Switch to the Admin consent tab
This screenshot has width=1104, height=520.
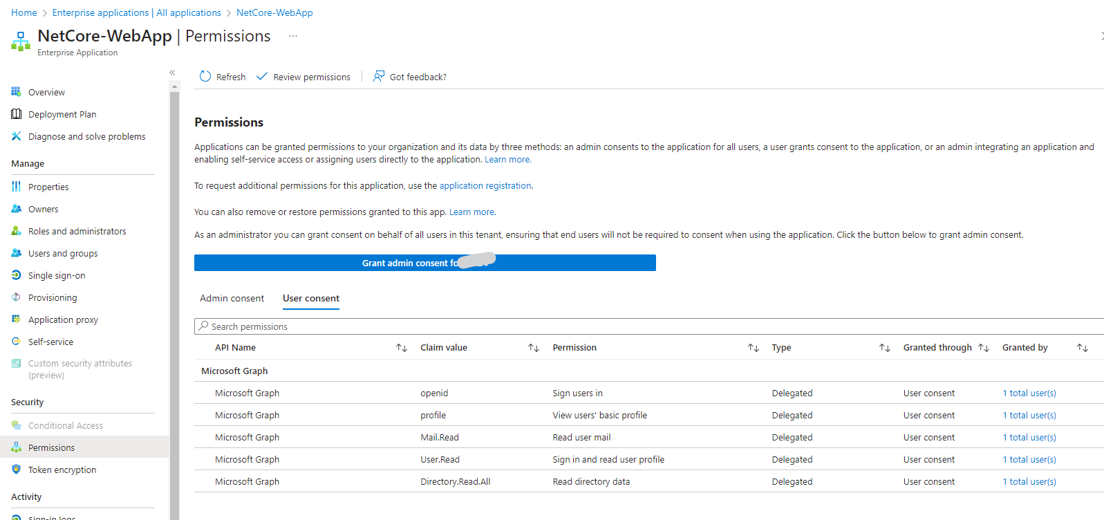coord(232,299)
